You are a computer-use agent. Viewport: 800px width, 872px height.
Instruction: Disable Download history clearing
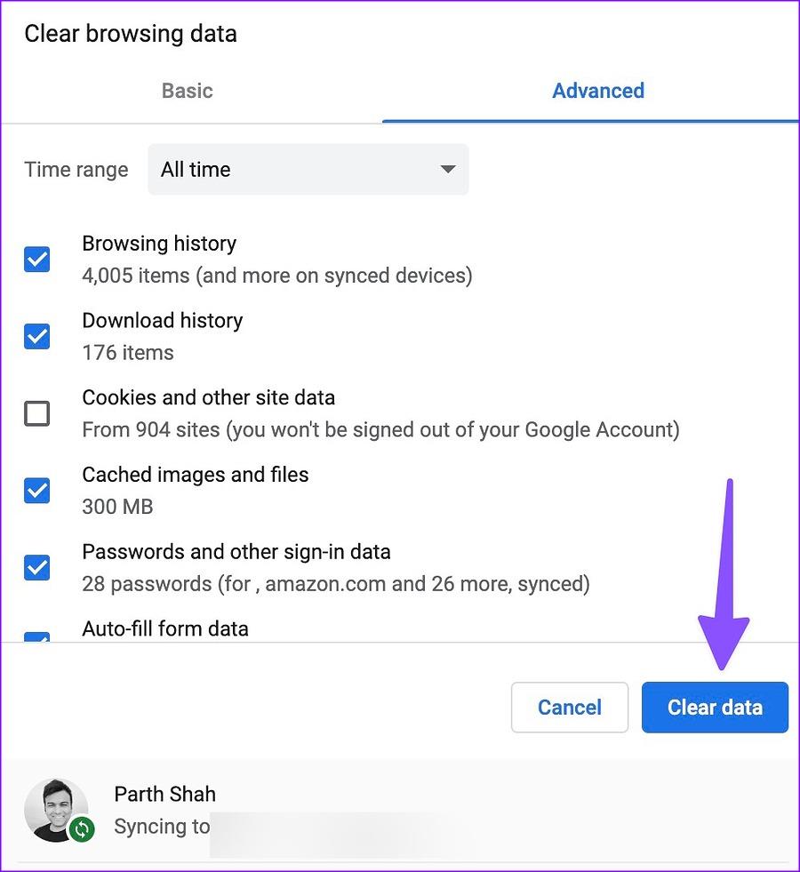pyautogui.click(x=36, y=336)
